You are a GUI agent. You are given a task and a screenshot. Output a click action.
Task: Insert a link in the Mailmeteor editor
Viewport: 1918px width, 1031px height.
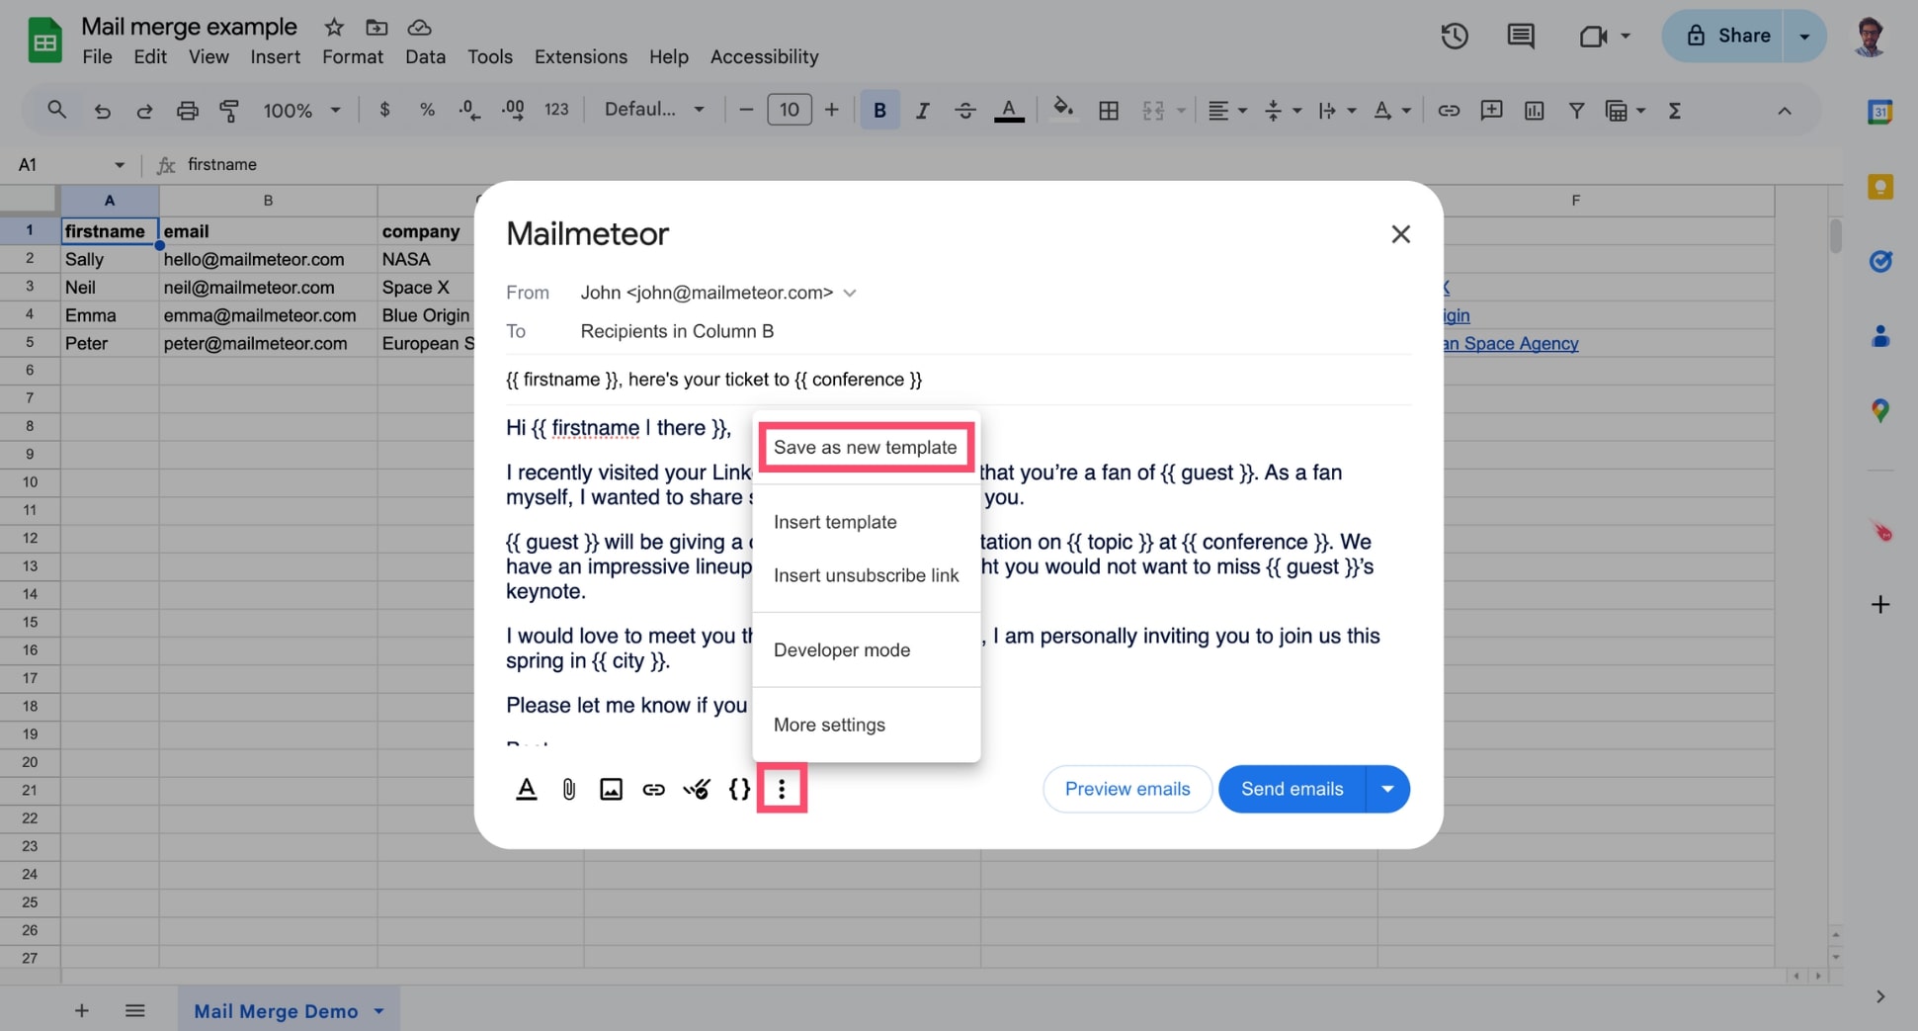pyautogui.click(x=653, y=789)
